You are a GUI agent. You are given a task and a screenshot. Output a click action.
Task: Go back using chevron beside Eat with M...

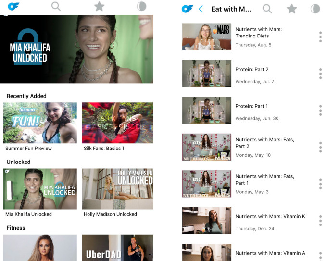click(x=201, y=9)
